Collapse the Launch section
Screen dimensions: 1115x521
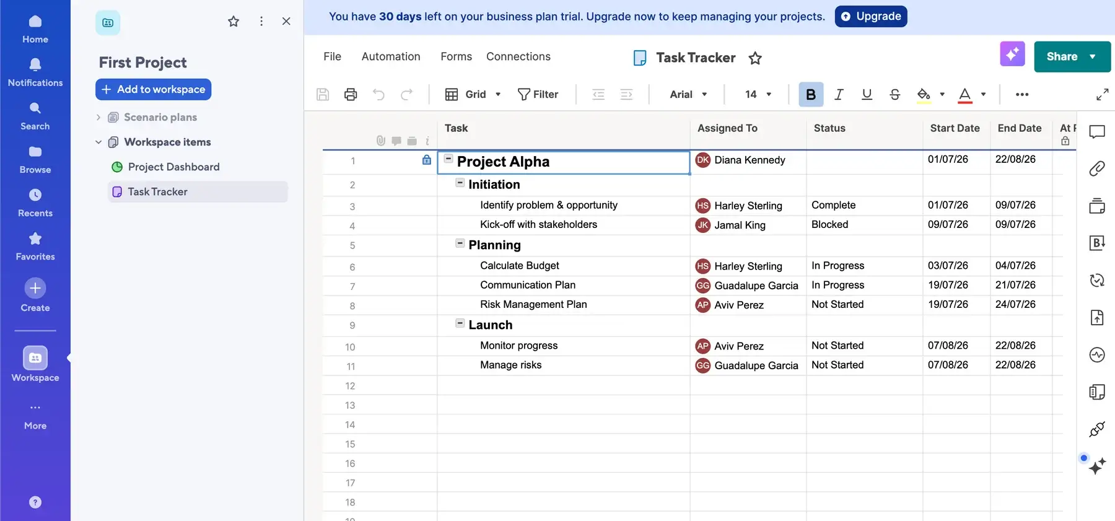460,323
